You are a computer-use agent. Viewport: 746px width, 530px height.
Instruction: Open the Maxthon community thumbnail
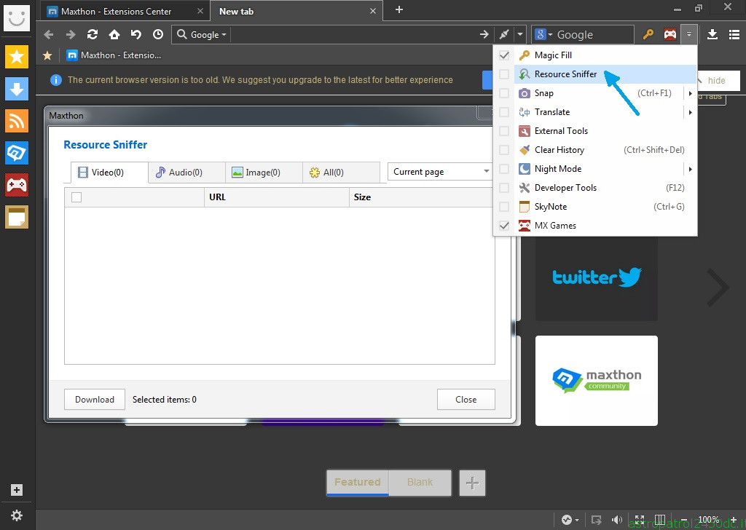[597, 380]
